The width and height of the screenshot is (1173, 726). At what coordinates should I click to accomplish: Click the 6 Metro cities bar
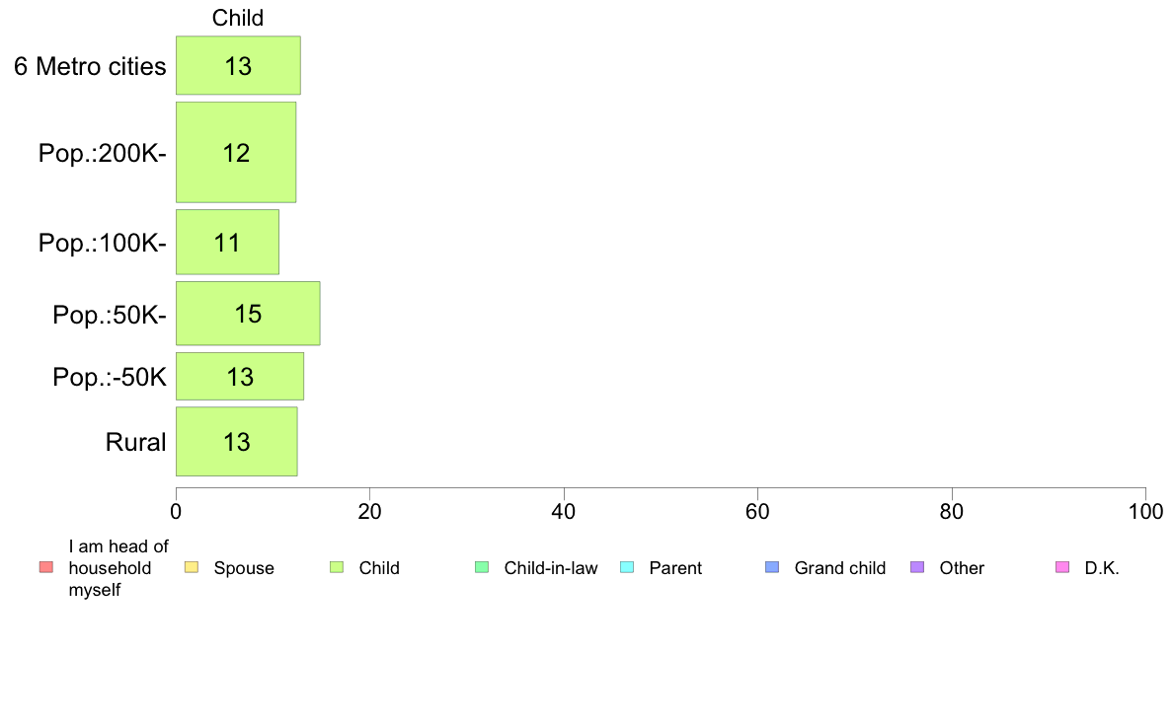click(238, 66)
